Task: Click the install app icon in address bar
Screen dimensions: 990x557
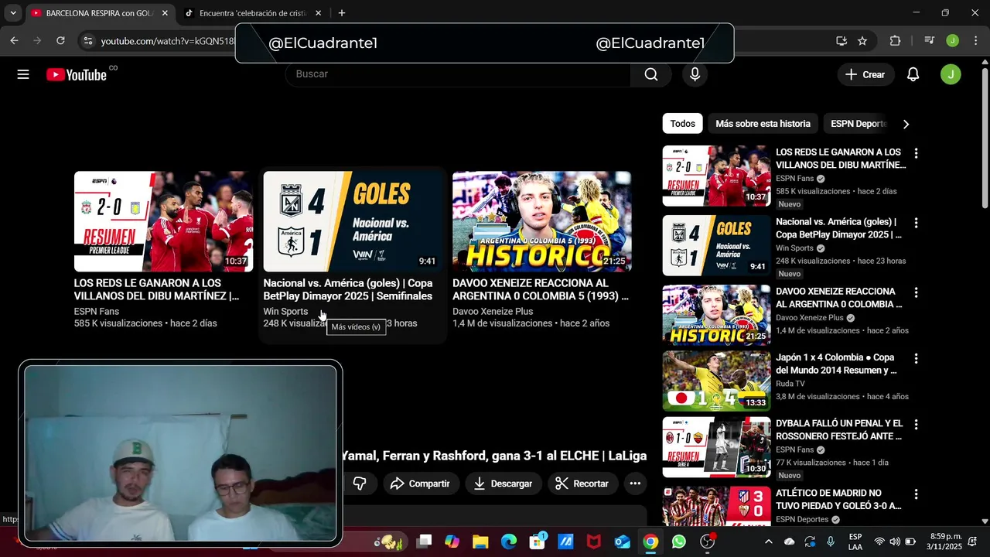Action: tap(841, 41)
